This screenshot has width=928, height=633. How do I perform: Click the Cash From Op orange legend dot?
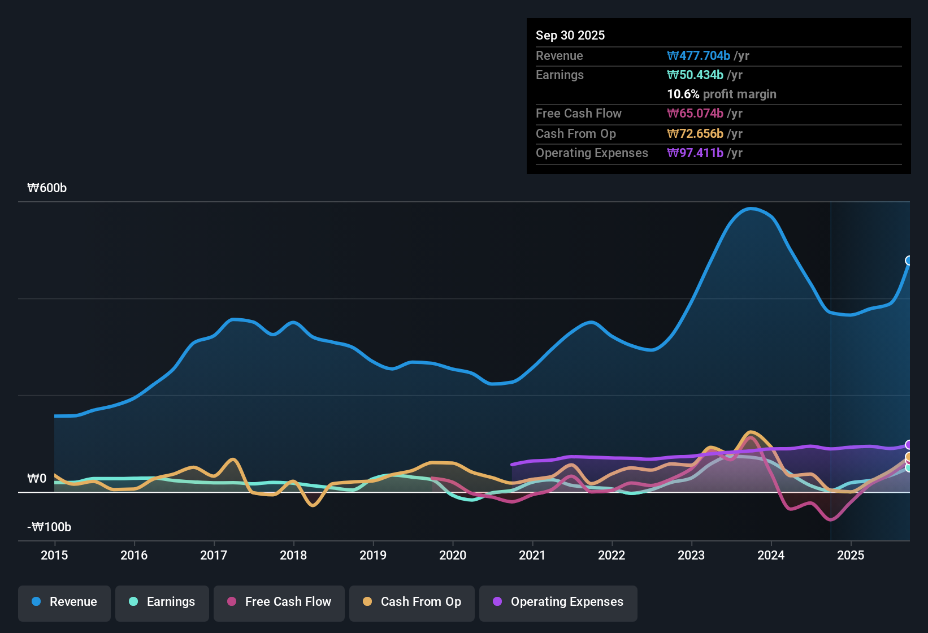point(368,602)
